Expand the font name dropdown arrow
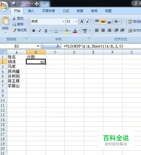The height and width of the screenshot is (155, 141). [x=63, y=21]
